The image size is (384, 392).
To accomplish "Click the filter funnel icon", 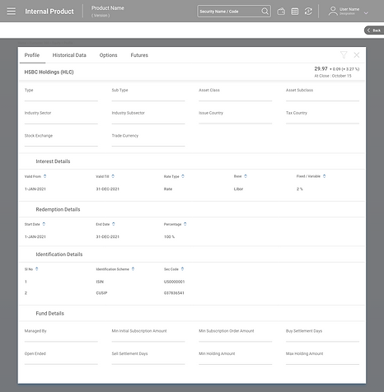I will coord(344,55).
